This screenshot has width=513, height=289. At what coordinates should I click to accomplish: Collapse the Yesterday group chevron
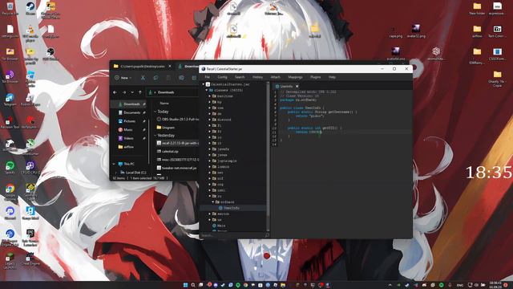155,136
